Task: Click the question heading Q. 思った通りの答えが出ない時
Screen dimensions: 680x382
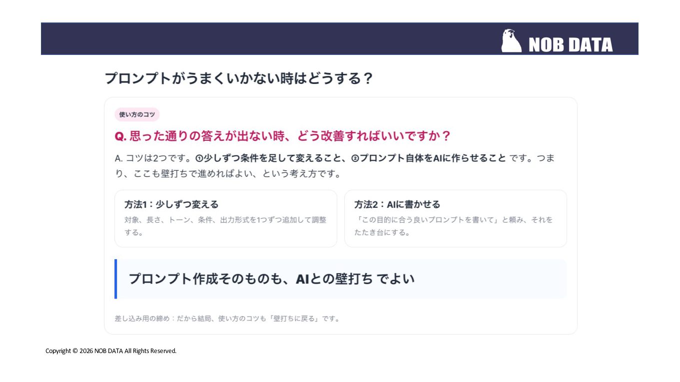Action: point(283,136)
